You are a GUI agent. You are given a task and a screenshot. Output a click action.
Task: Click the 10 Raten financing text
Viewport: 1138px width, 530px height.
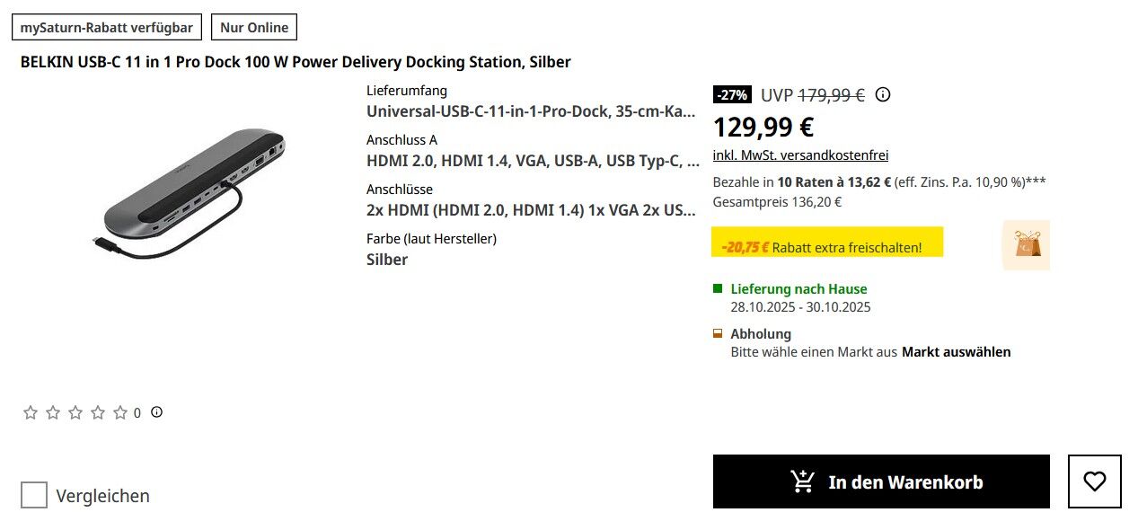[834, 182]
